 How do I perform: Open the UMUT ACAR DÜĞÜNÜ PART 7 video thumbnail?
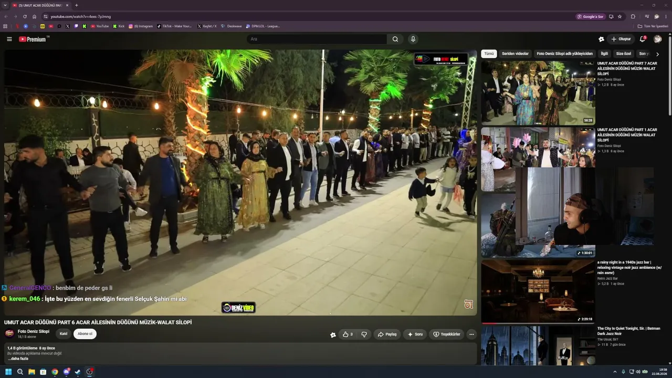[538, 92]
